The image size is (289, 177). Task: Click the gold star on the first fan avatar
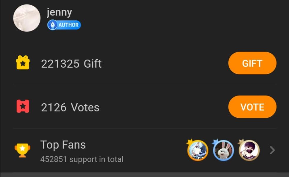(190, 142)
